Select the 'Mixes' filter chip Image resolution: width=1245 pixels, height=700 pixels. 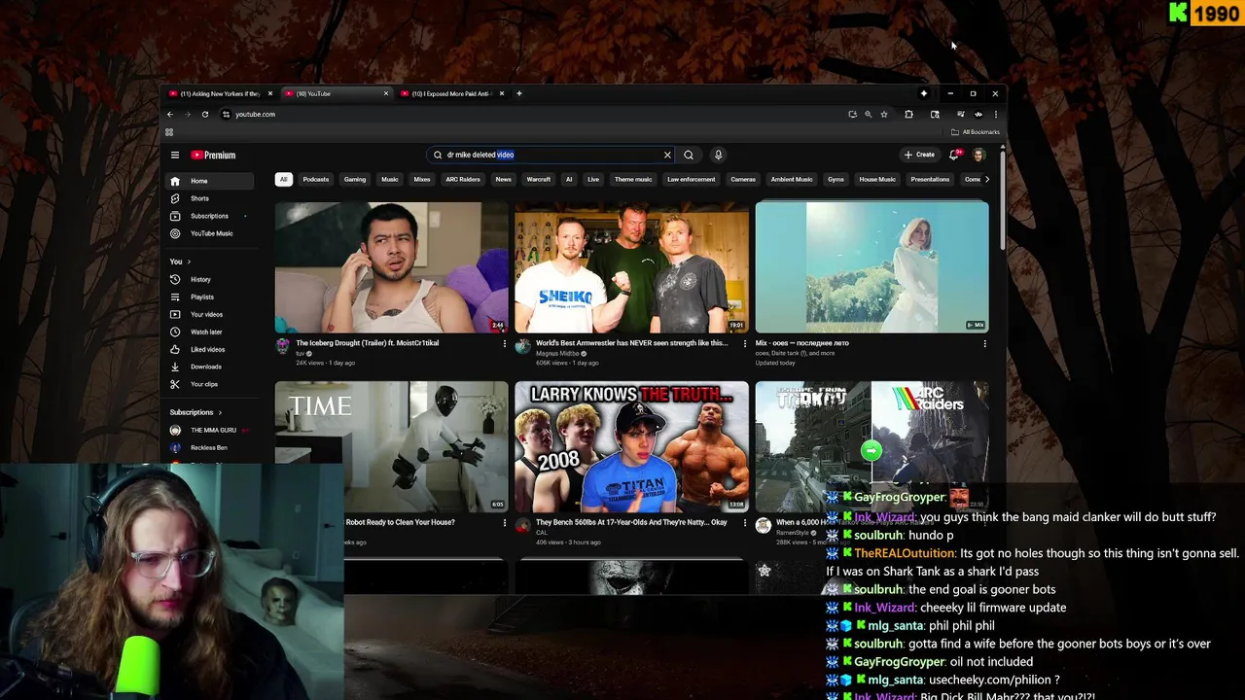pyautogui.click(x=422, y=179)
